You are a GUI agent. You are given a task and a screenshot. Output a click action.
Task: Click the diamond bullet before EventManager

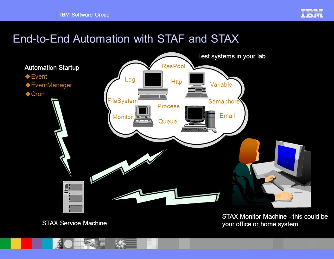[28, 85]
